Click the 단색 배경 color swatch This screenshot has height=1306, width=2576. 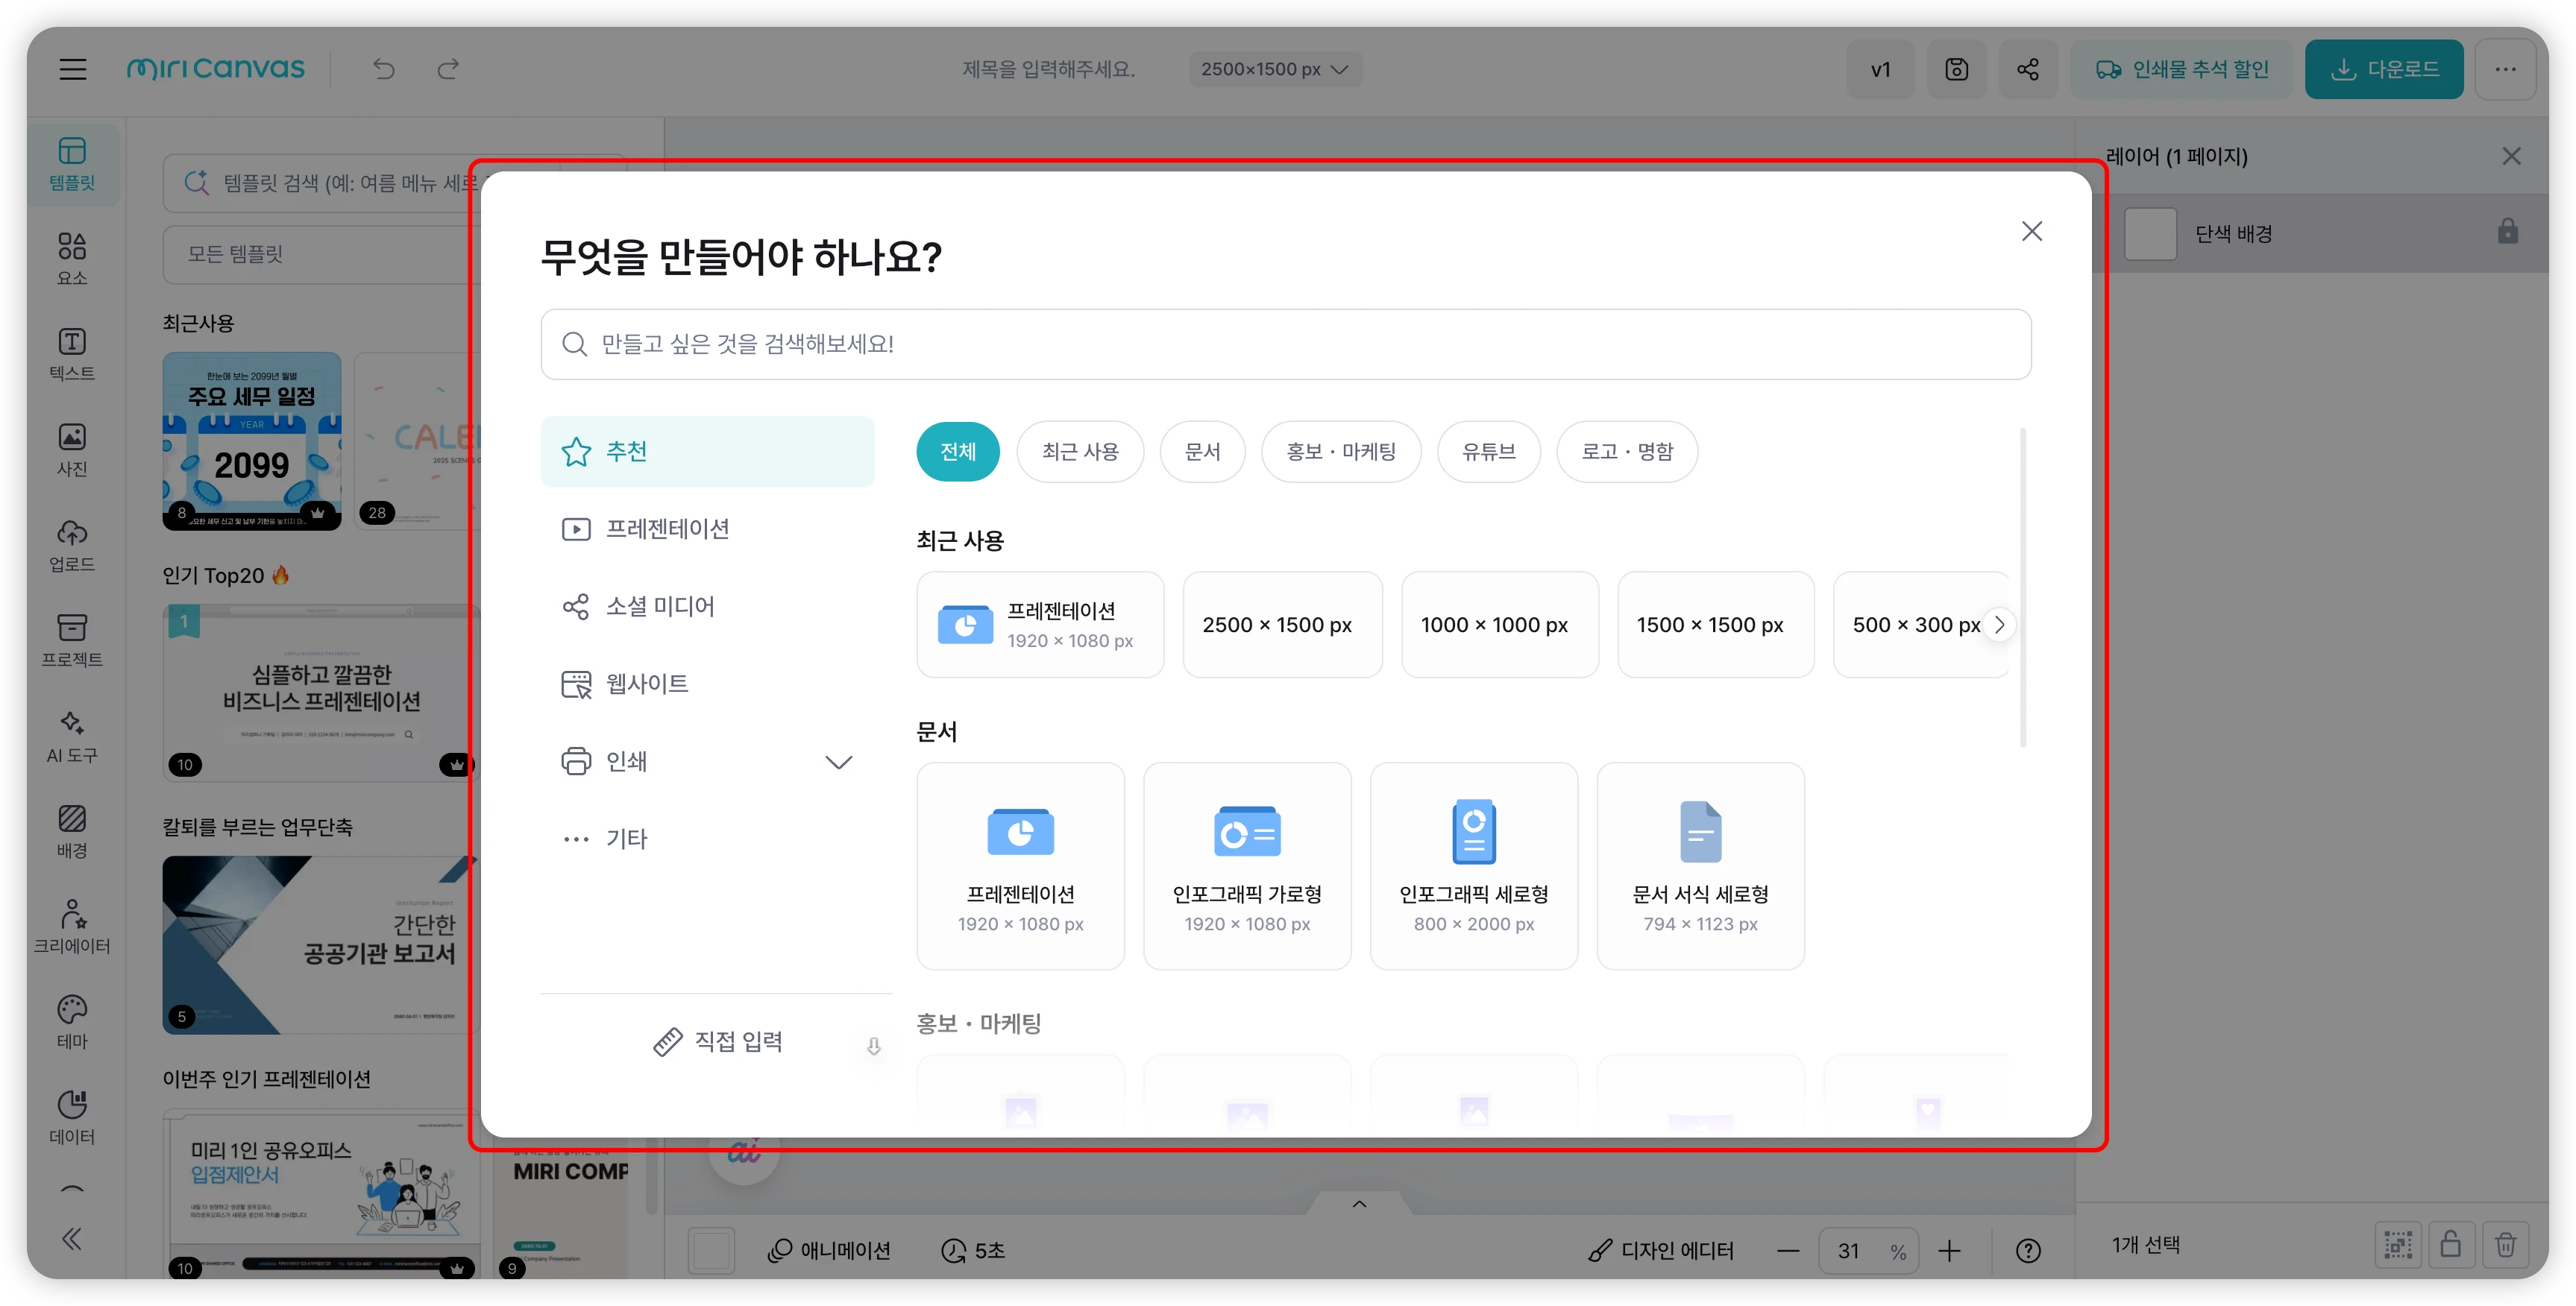point(2150,234)
